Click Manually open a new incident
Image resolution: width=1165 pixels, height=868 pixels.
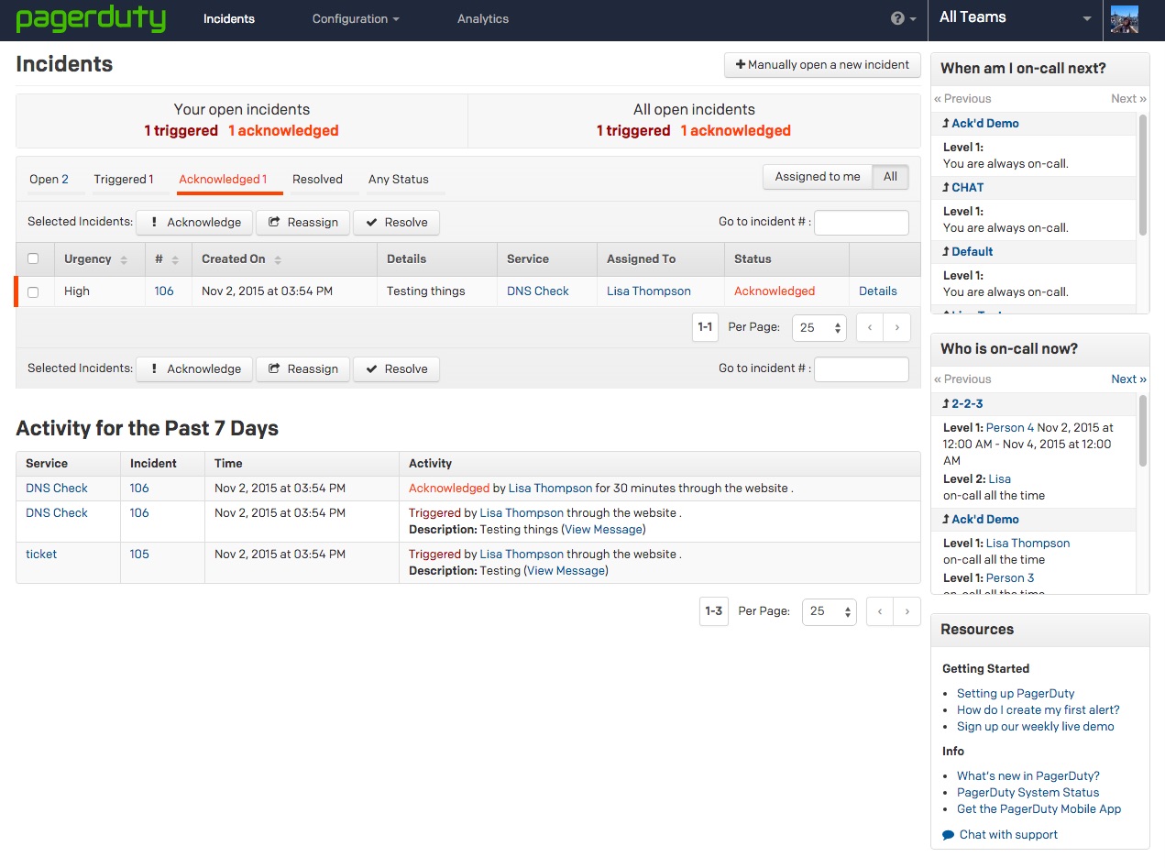(x=822, y=65)
